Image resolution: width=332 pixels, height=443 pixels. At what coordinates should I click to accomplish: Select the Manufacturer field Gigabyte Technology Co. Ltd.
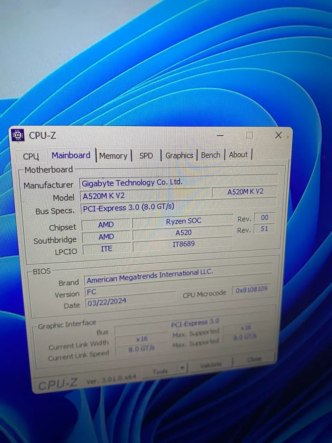pyautogui.click(x=178, y=182)
